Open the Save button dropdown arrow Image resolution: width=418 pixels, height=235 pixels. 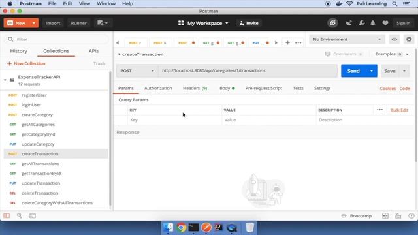[x=404, y=71]
